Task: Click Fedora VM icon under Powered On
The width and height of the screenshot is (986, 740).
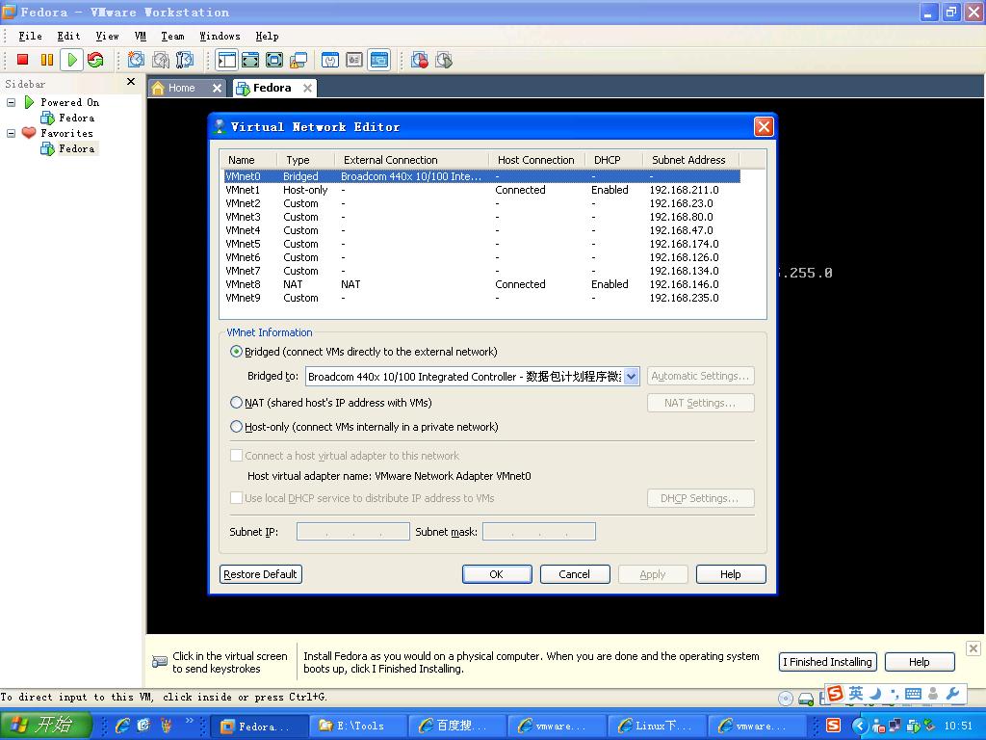Action: [x=47, y=118]
